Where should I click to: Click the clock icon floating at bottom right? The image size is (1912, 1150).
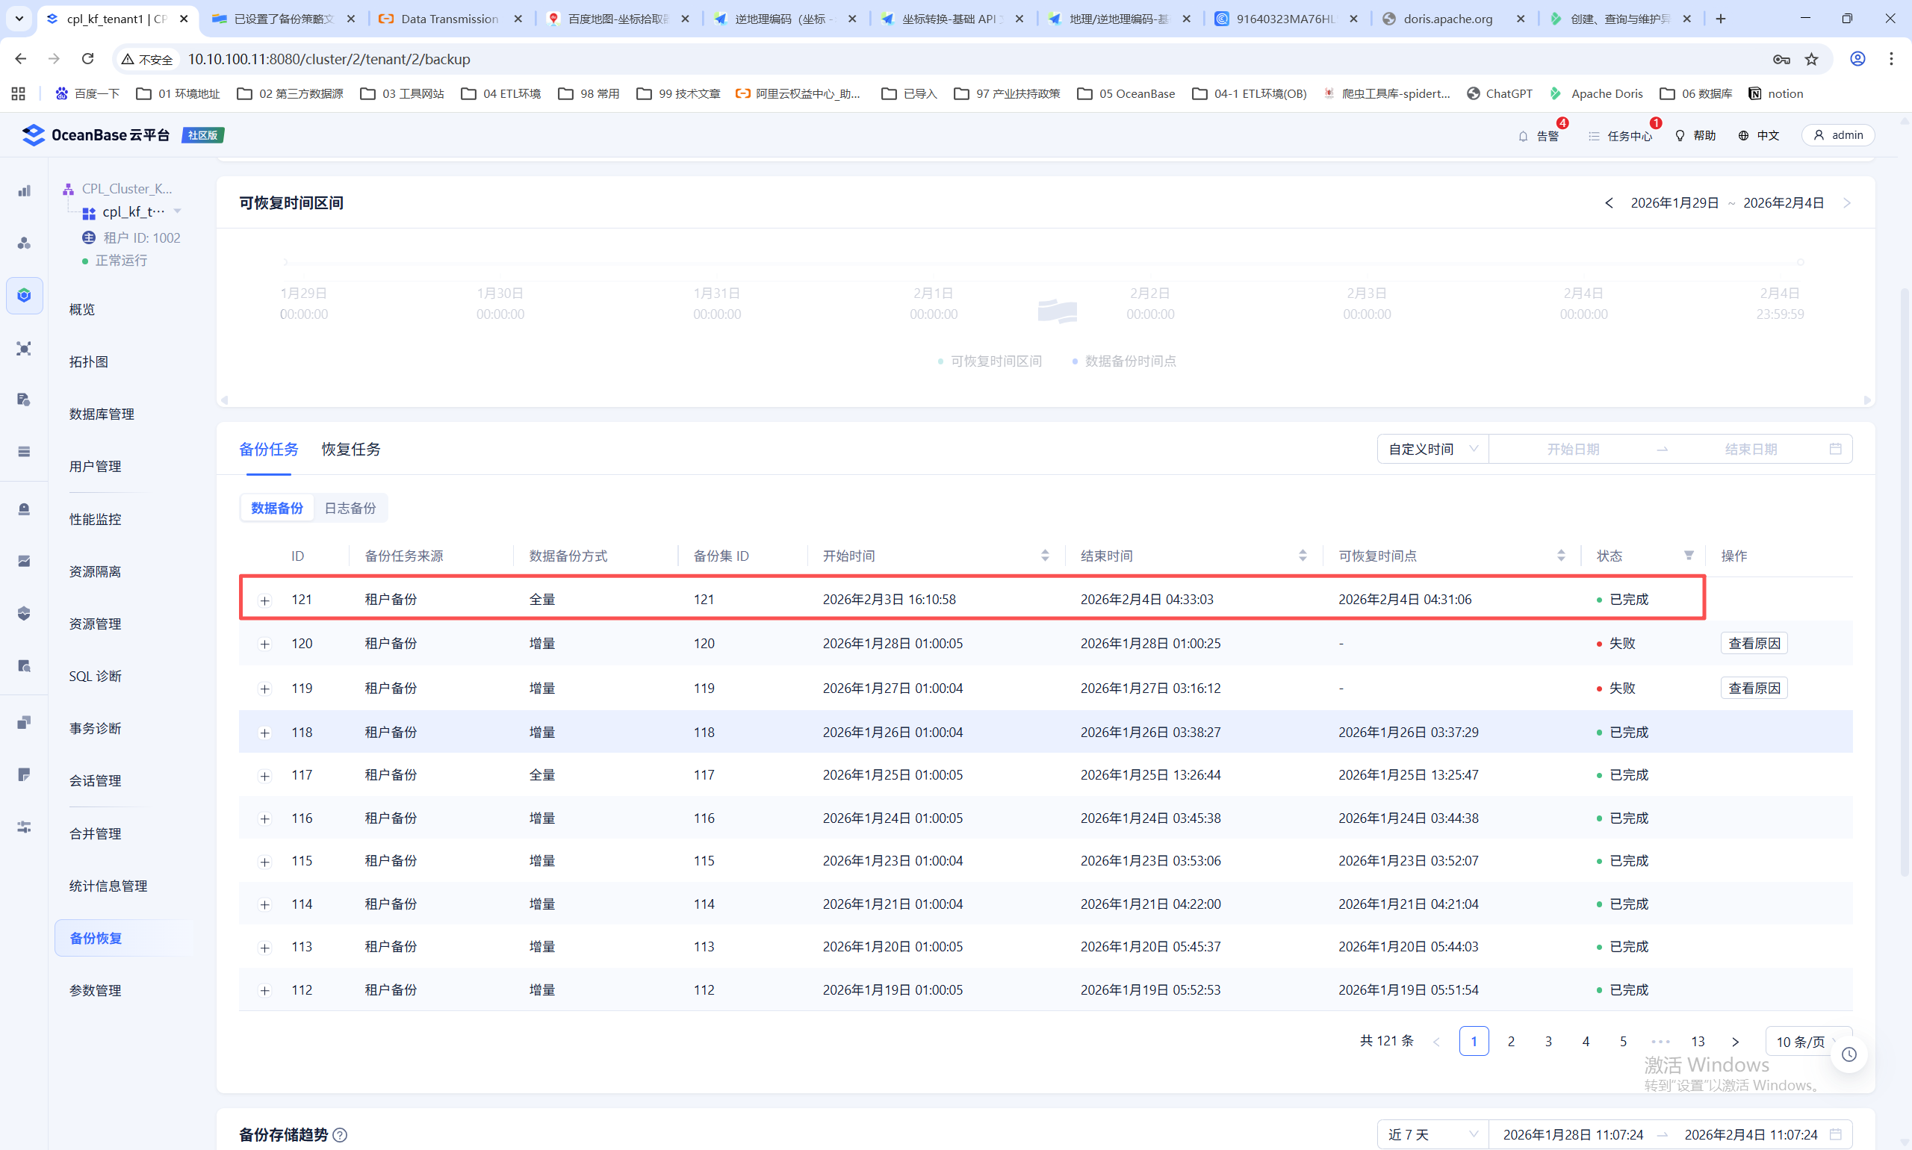[x=1849, y=1054]
